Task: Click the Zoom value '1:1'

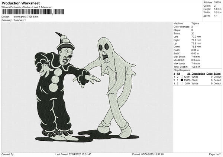Action: pyautogui.click(x=216, y=16)
